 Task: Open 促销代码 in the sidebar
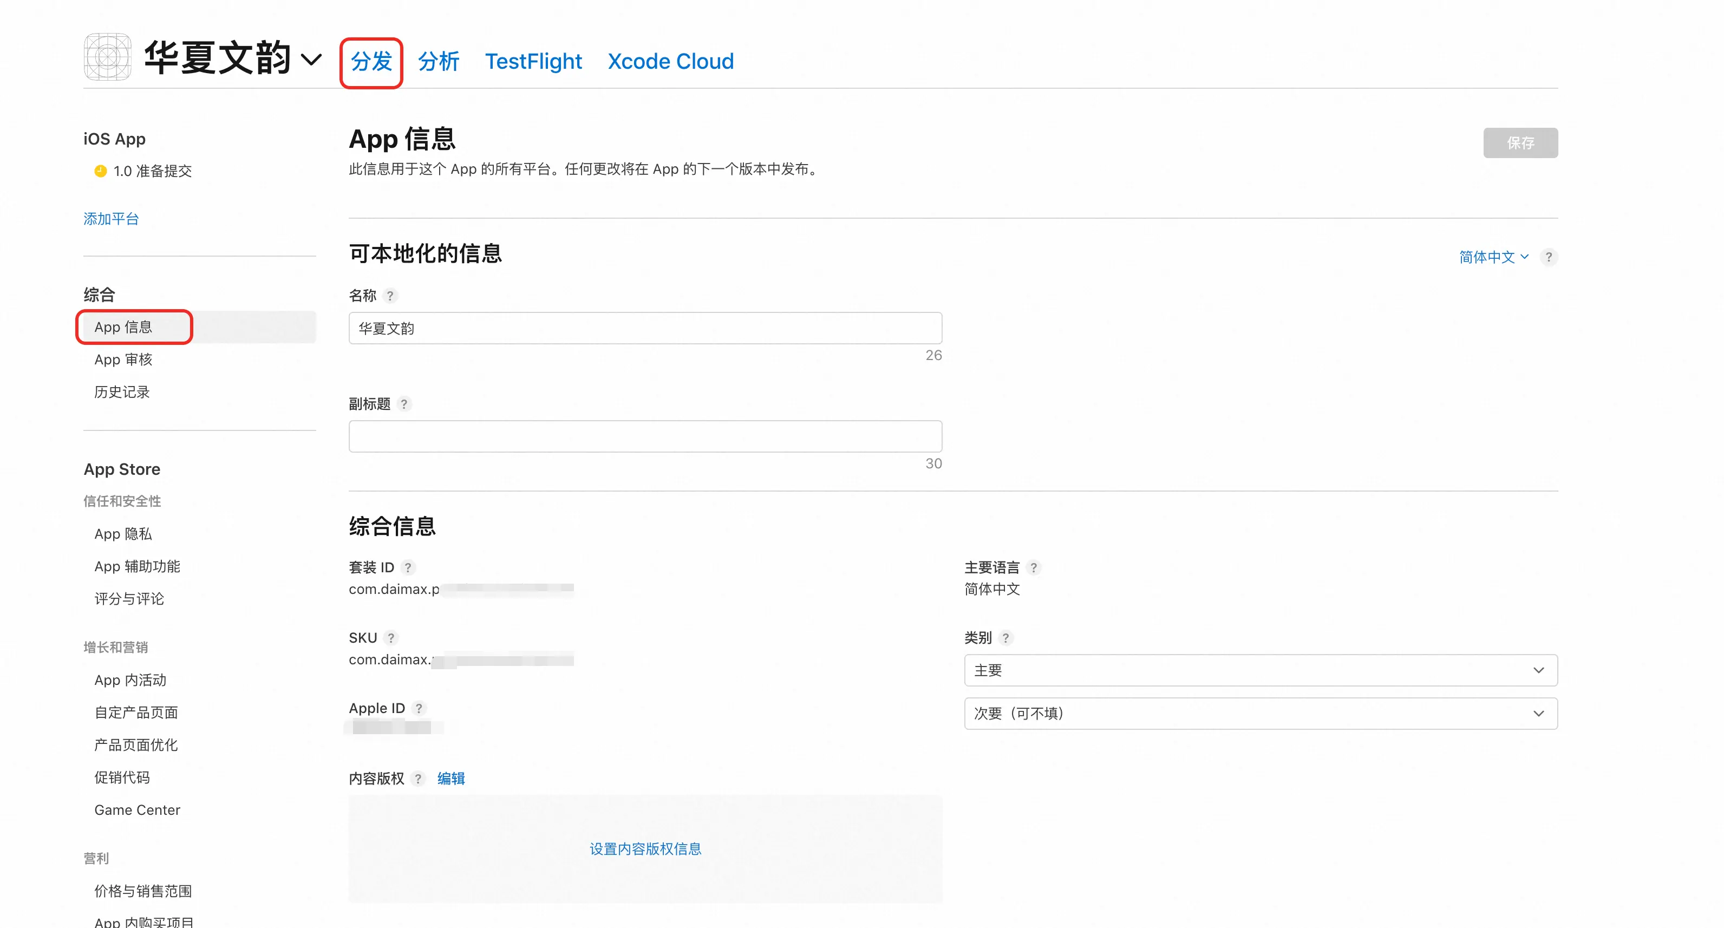point(122,777)
